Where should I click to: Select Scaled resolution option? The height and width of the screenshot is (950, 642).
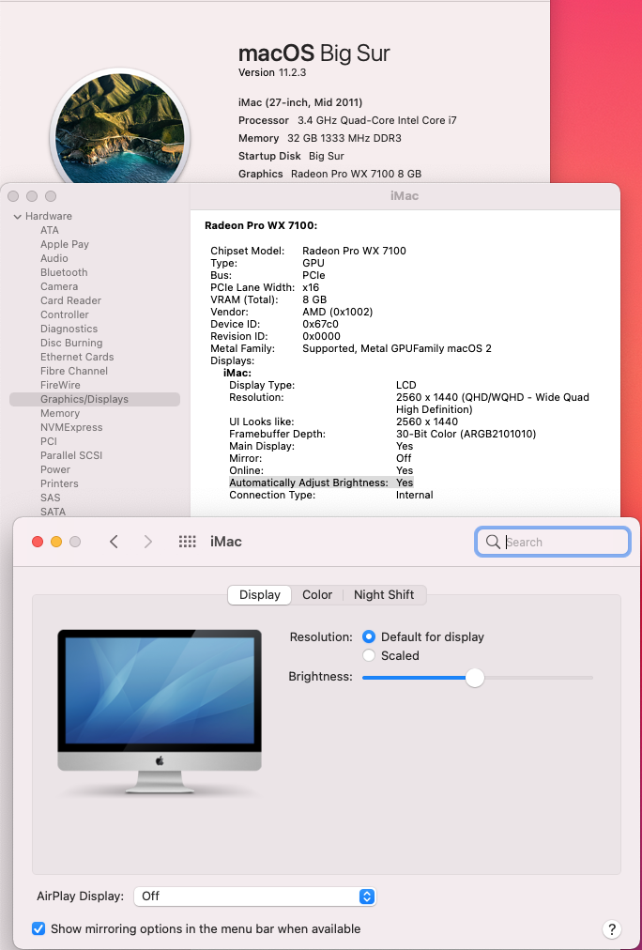368,655
